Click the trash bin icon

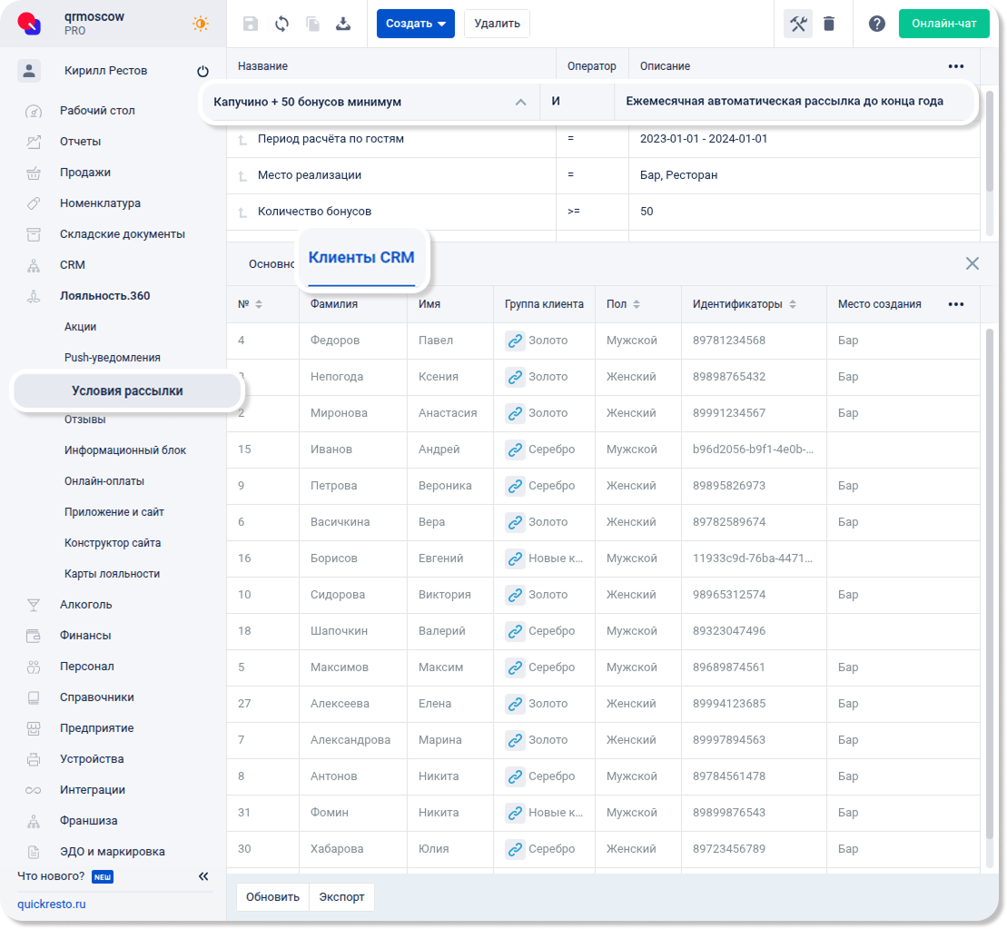point(829,24)
